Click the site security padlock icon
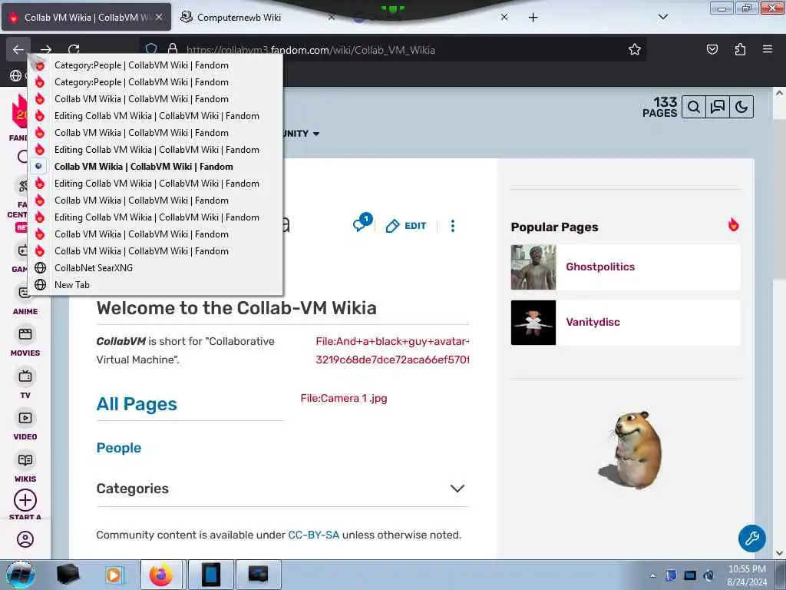 (x=173, y=50)
